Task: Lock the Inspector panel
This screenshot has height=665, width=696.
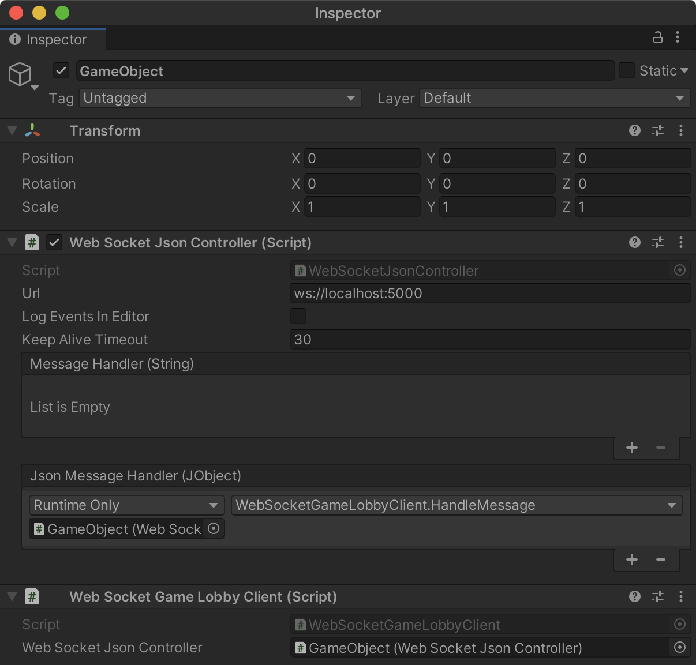Action: pyautogui.click(x=657, y=37)
